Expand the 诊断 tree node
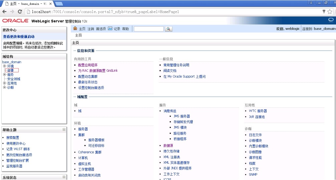 pos(4,87)
